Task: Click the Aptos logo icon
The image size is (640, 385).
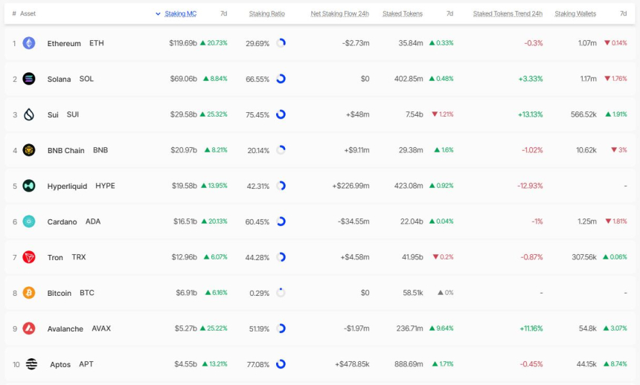Action: click(x=31, y=364)
